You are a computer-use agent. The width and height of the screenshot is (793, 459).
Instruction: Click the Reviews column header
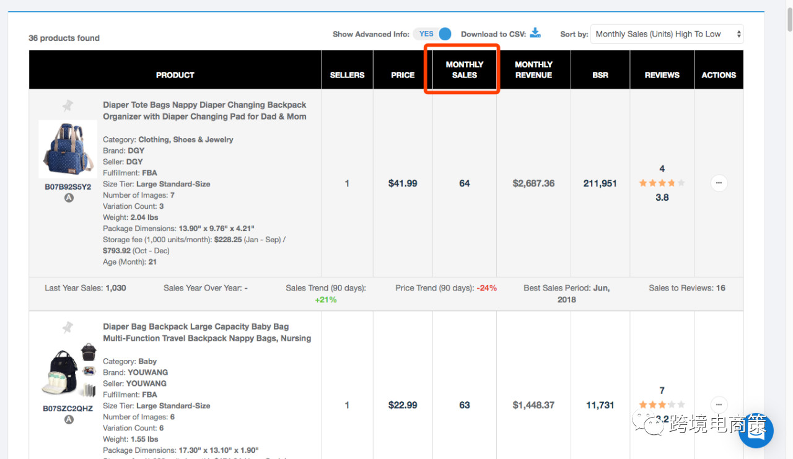click(x=662, y=75)
